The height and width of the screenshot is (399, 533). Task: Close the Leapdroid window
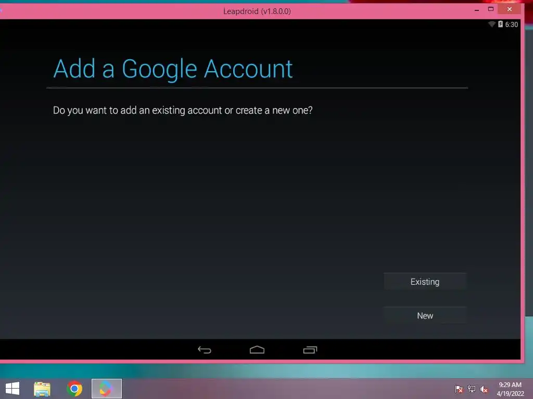(x=509, y=9)
